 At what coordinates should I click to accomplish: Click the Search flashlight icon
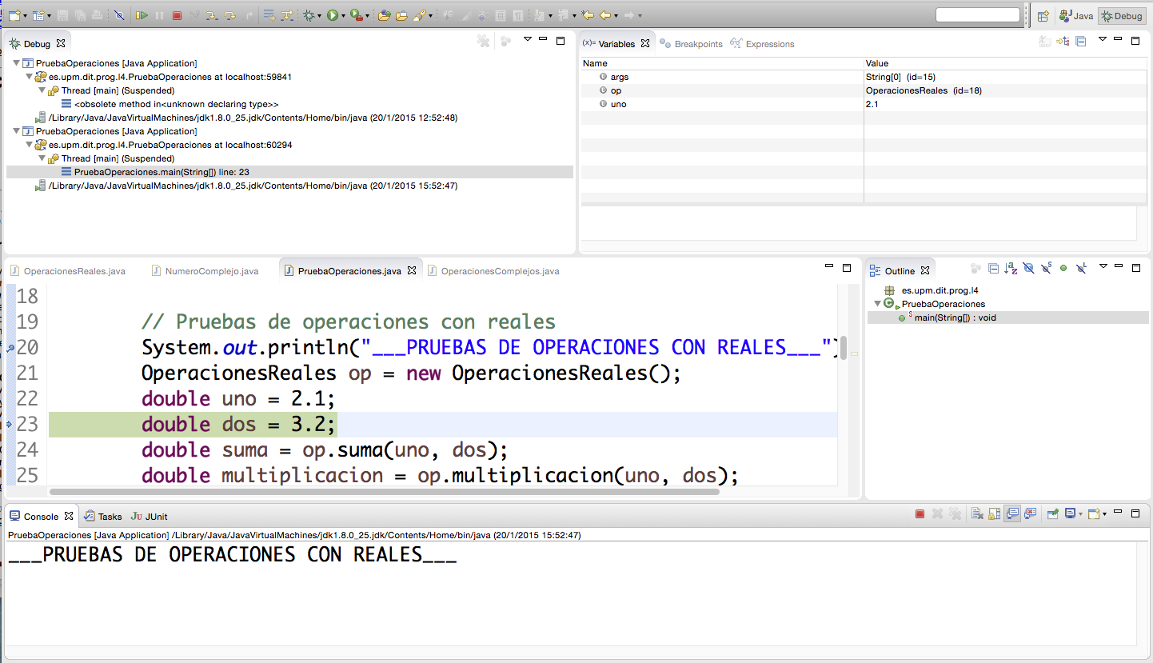tap(419, 15)
